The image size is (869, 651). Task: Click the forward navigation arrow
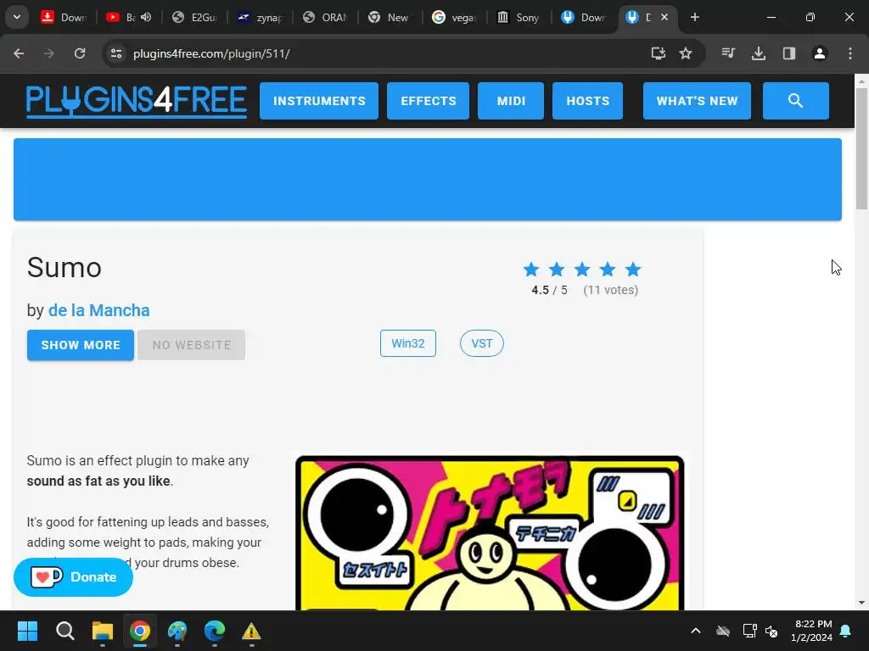click(49, 53)
